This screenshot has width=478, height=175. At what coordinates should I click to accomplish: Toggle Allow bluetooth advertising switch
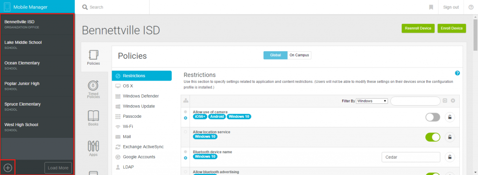(x=433, y=174)
